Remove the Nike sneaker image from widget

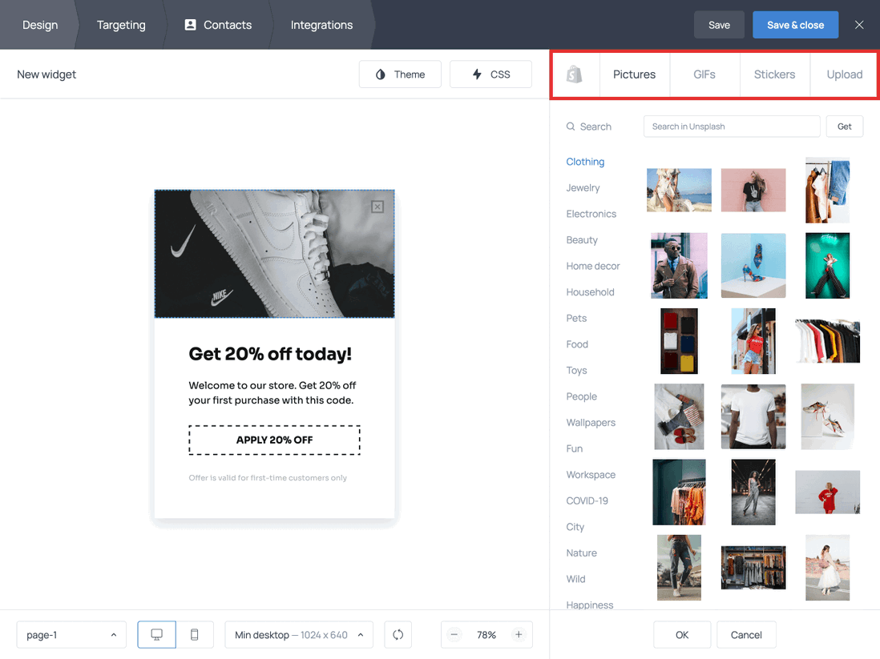tap(377, 206)
